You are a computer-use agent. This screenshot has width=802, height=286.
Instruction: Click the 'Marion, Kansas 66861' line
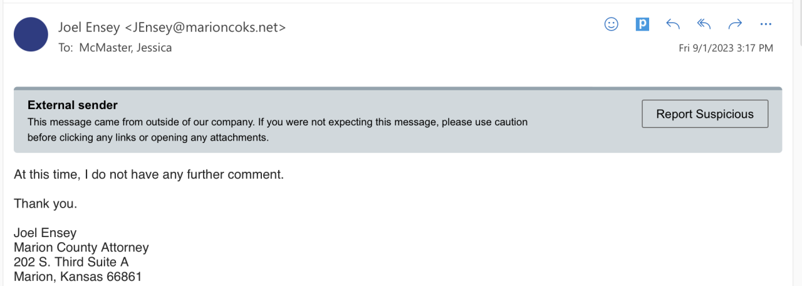78,276
